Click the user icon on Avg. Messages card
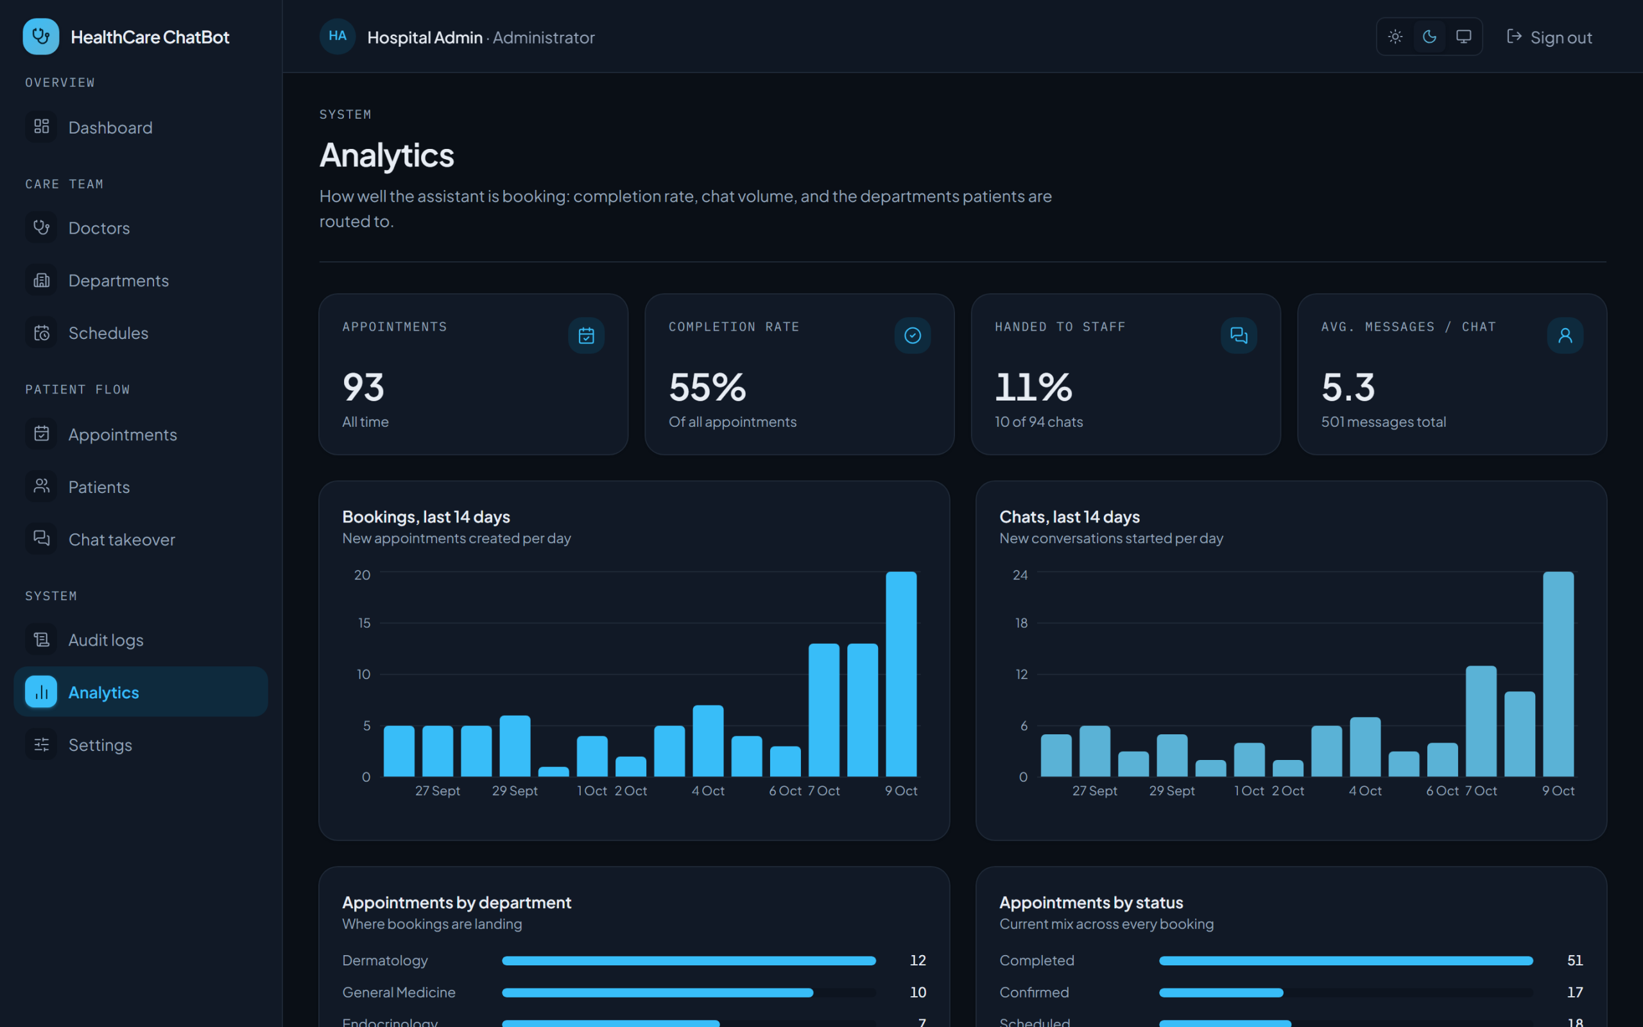 point(1565,336)
